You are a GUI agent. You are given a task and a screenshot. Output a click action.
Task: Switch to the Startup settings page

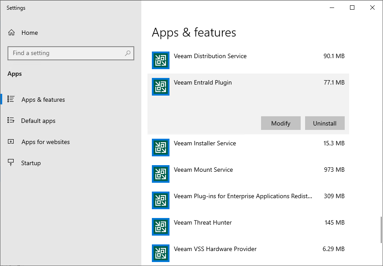pos(31,163)
